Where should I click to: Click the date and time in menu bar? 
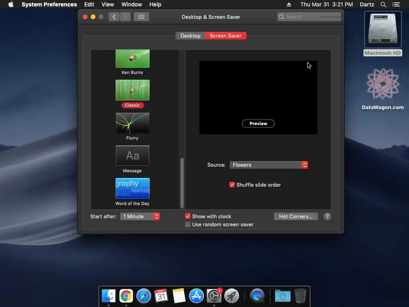tap(327, 4)
